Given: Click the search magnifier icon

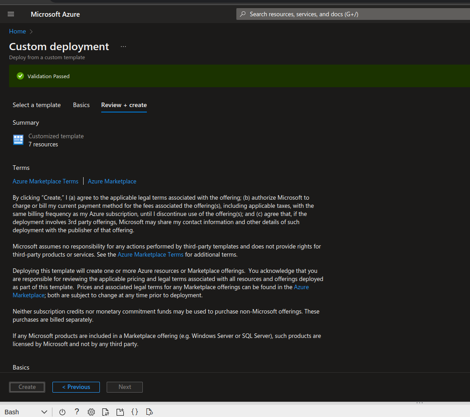Looking at the screenshot, I should (243, 14).
